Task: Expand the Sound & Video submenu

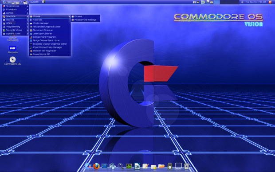Action: coord(16,30)
